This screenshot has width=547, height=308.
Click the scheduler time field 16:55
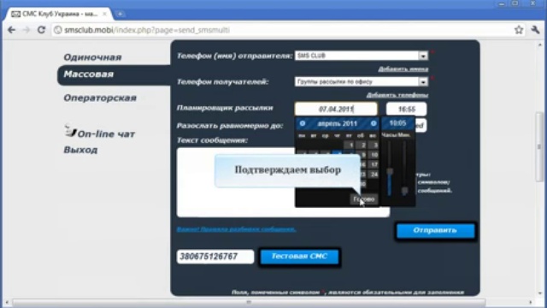pyautogui.click(x=407, y=109)
